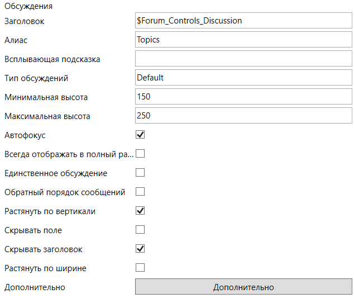Click the empty Всплывающая подсказка field

tap(243, 59)
